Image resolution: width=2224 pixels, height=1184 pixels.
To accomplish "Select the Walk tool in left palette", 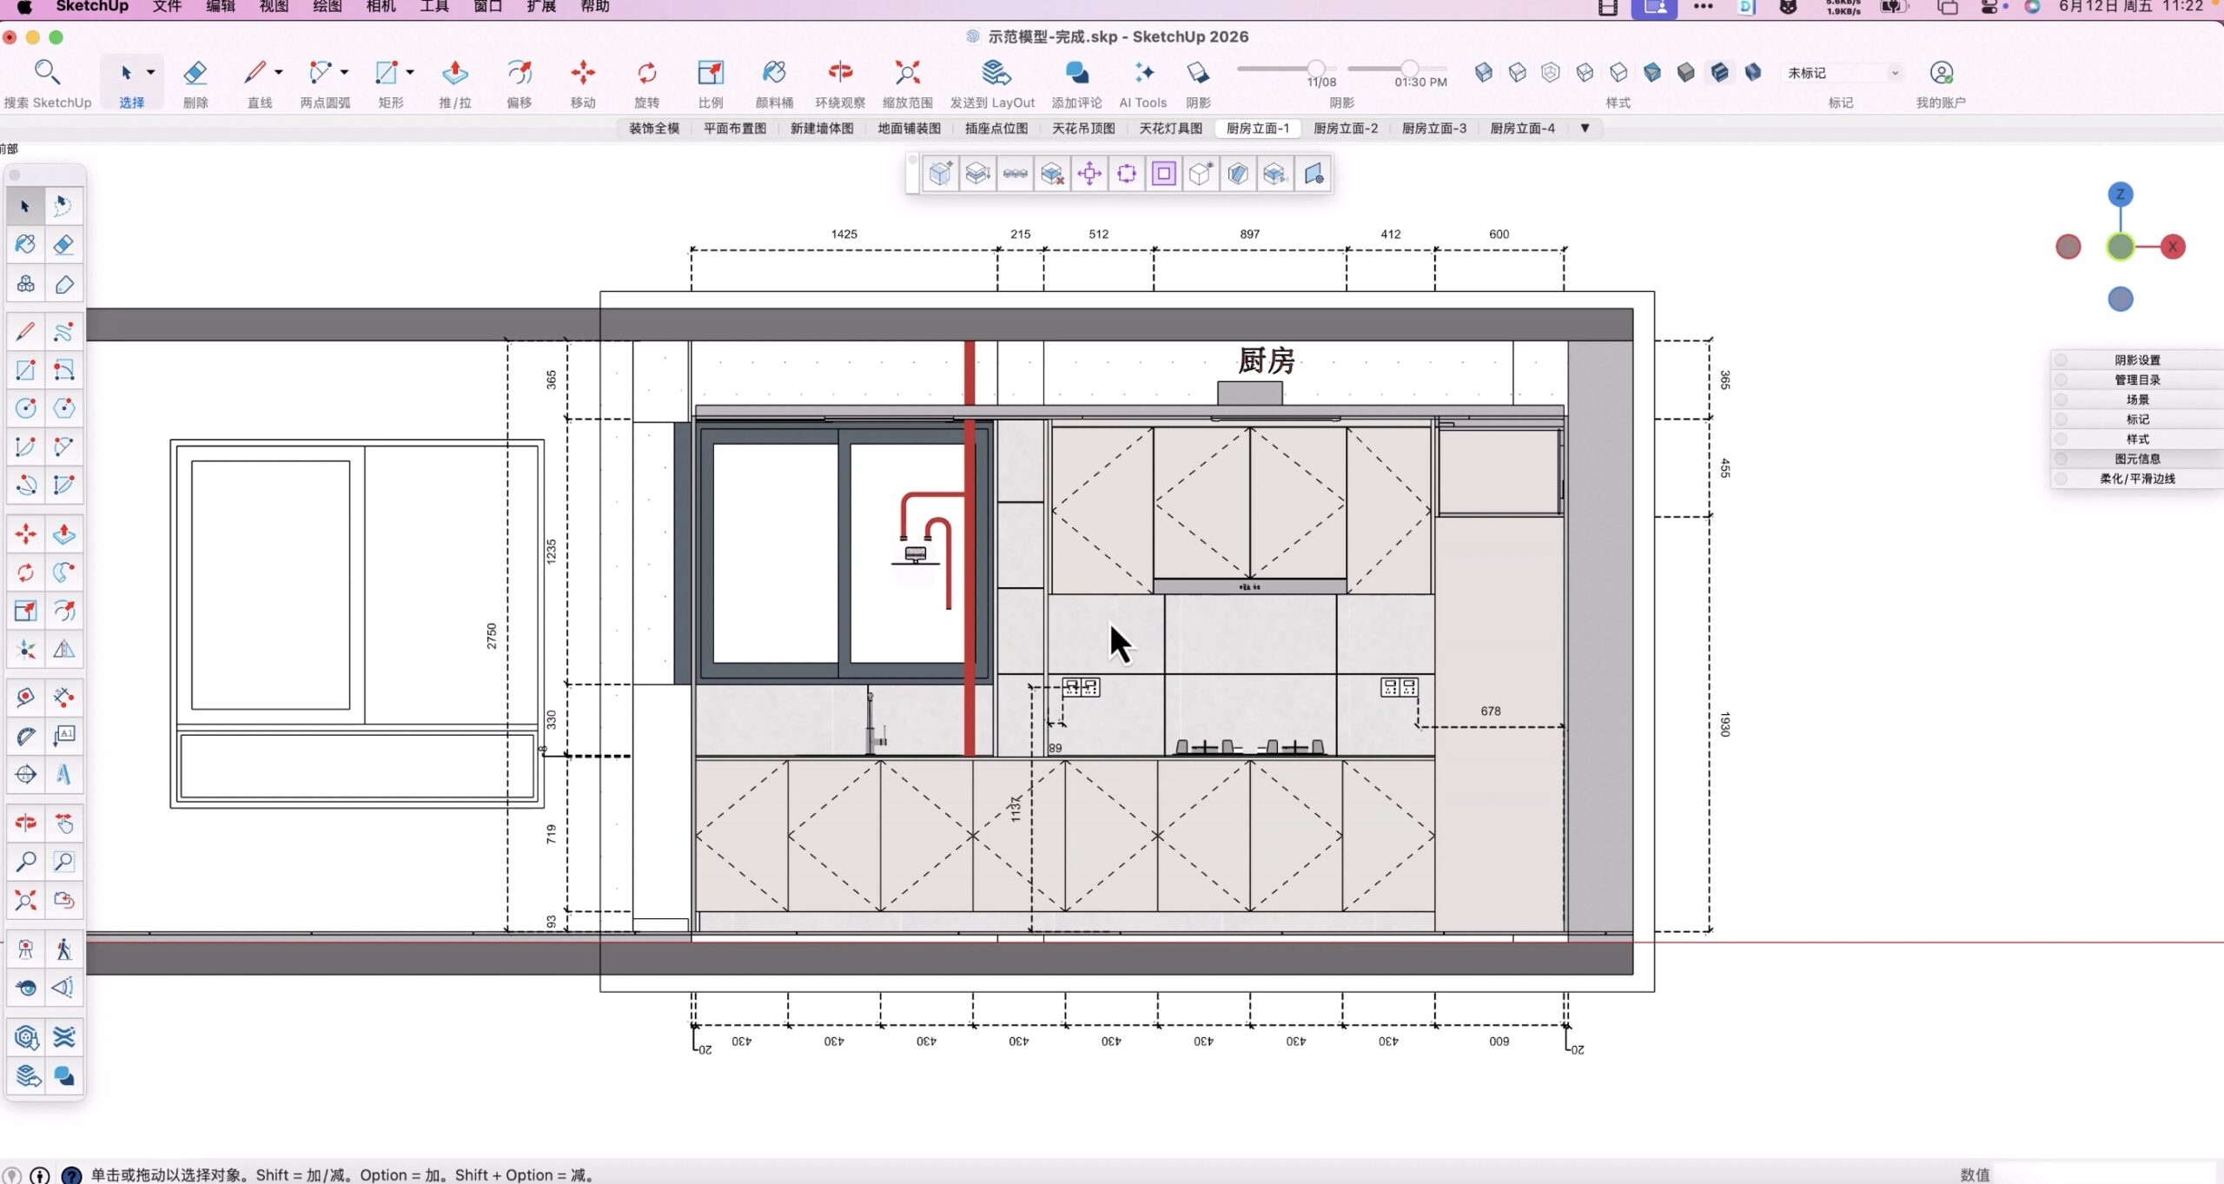I will 63,949.
